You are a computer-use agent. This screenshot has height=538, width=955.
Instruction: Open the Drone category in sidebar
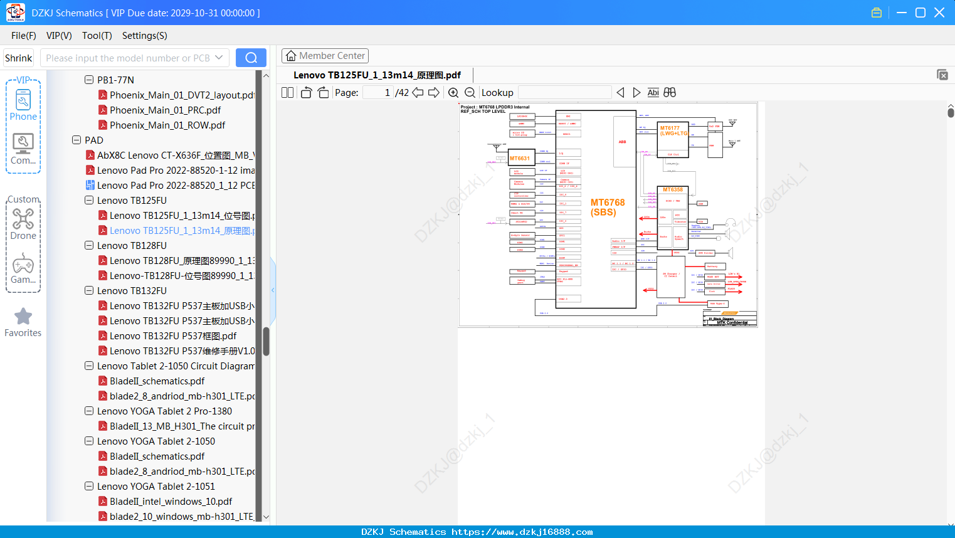[23, 224]
